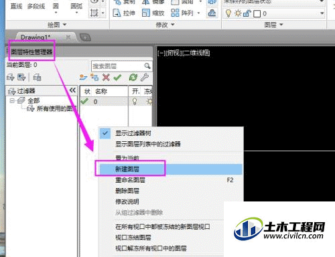This screenshot has height=257, width=335.
Task: Select the Array (阵列) tool
Action: [x=182, y=13]
